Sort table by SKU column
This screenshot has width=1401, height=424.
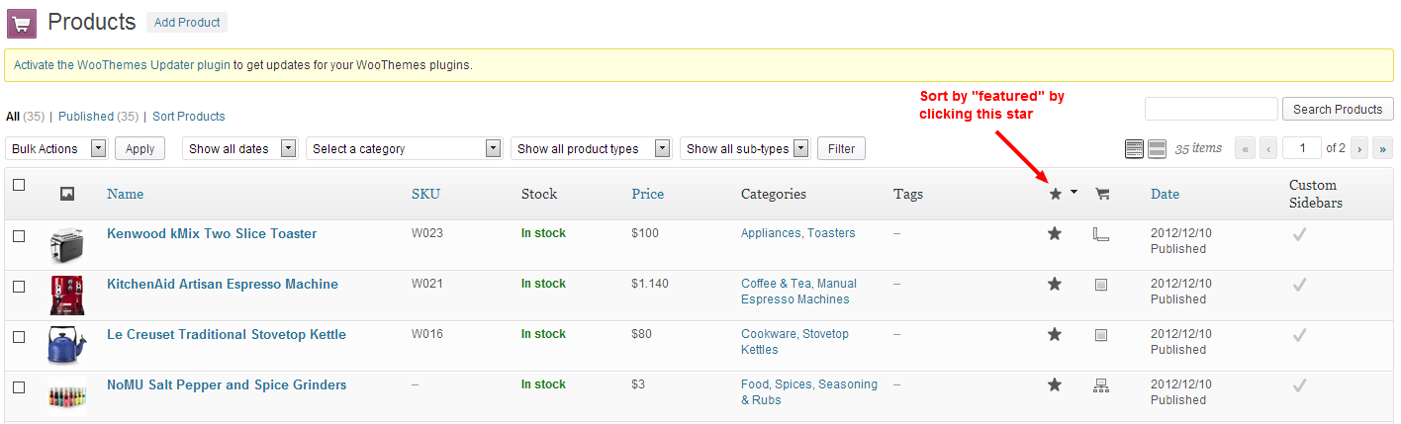425,194
